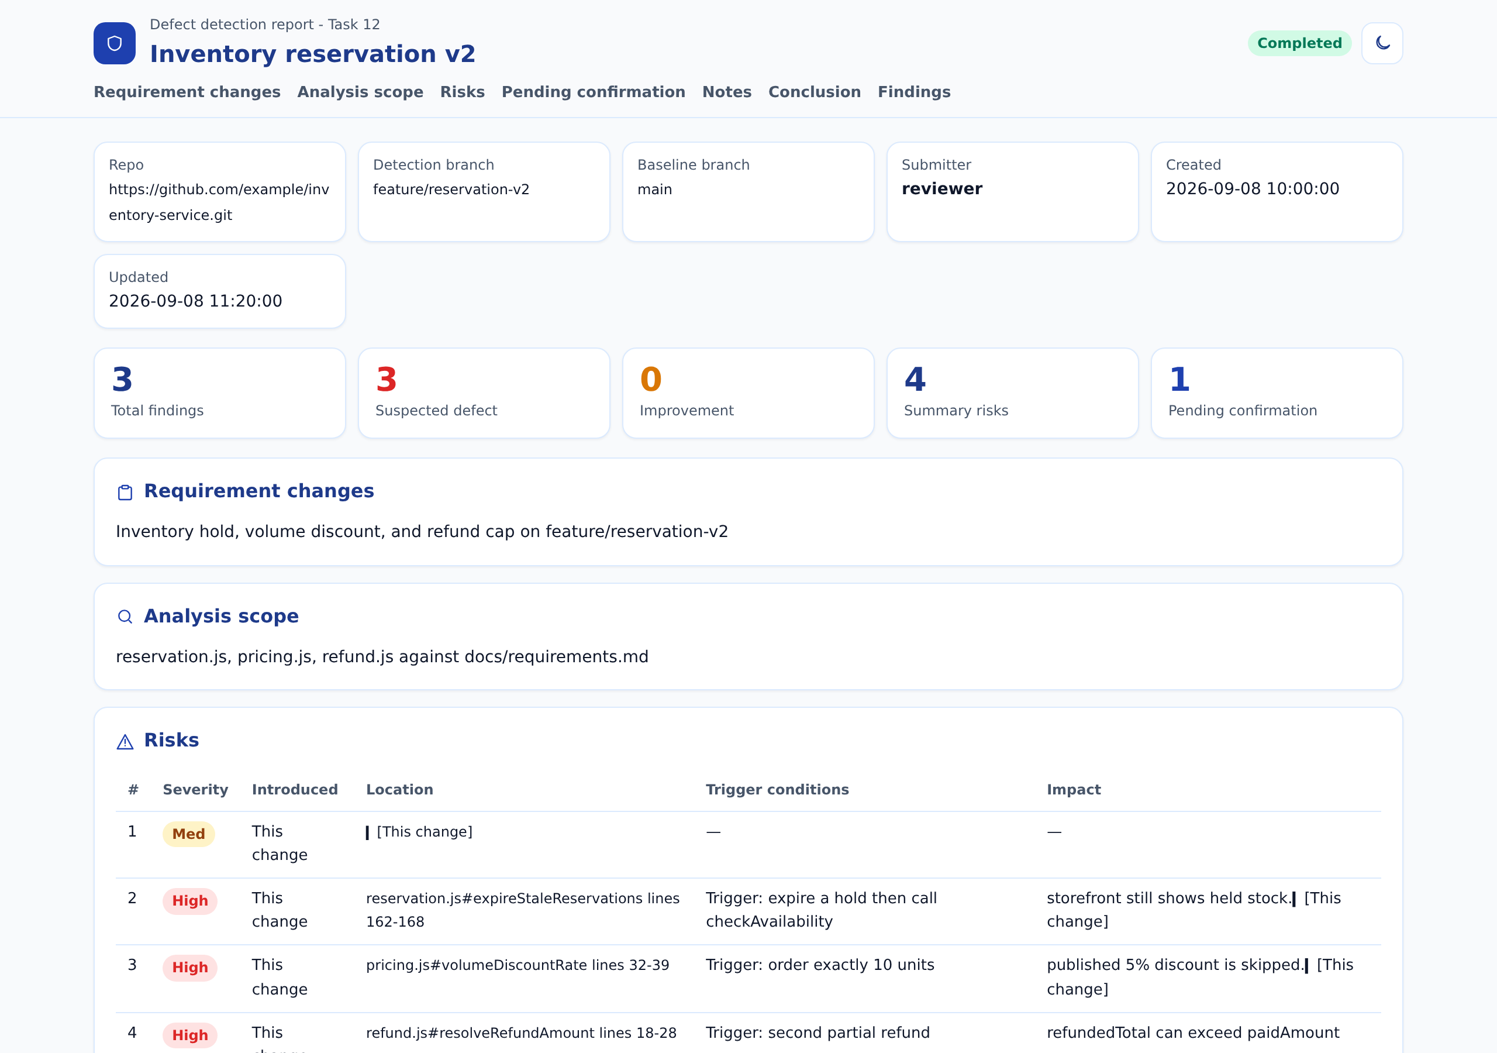Click the Severity column header
The image size is (1497, 1053).
pyautogui.click(x=195, y=789)
